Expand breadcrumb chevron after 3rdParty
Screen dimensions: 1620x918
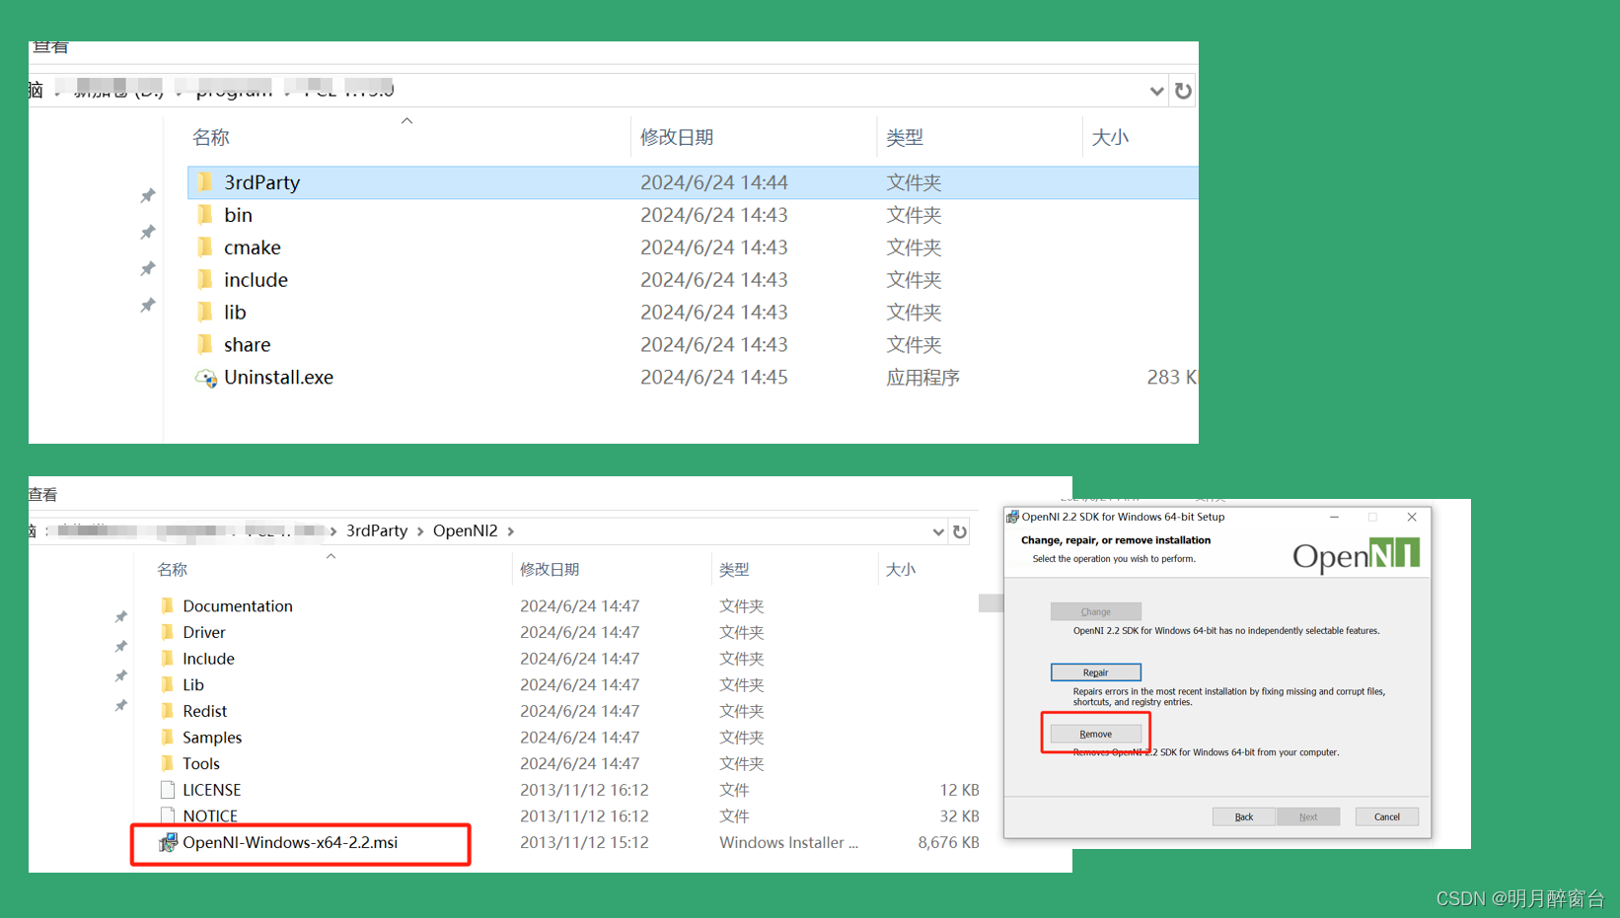(420, 531)
